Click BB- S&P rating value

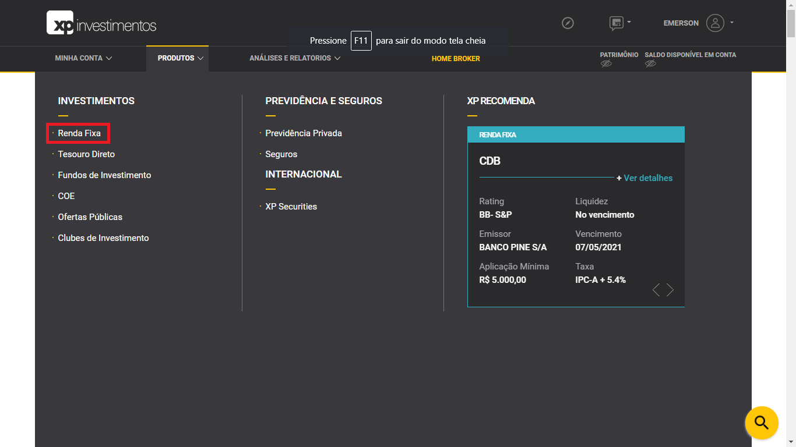point(495,215)
